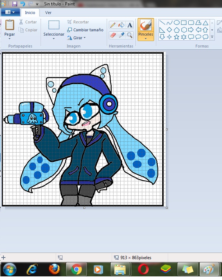Screen dimensions: 222x280
Task: Click the Redo arrow in title bar
Action: click(30, 4)
